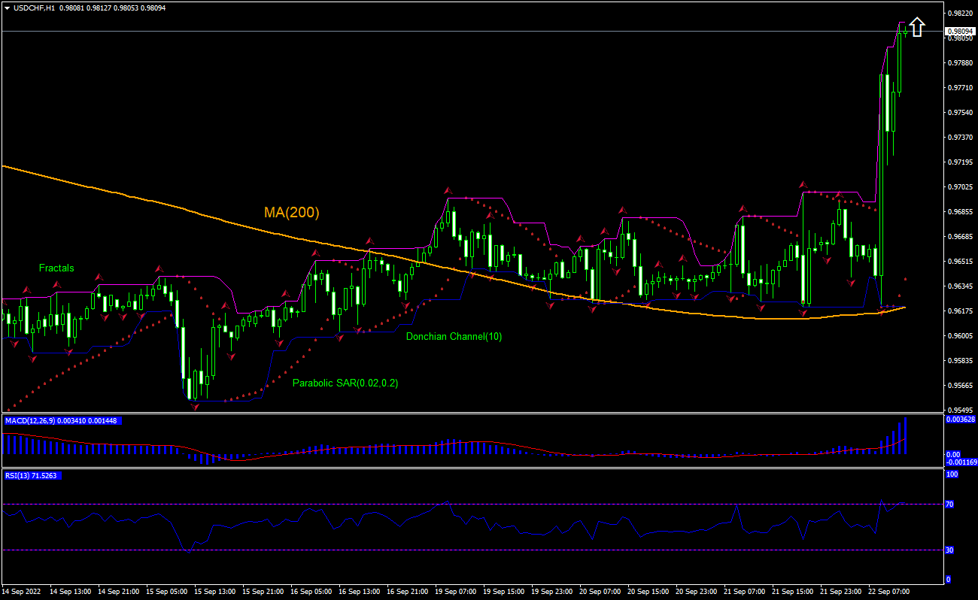Select the white up-arrow object on the latest candle
The height and width of the screenshot is (600, 978).
[x=916, y=28]
